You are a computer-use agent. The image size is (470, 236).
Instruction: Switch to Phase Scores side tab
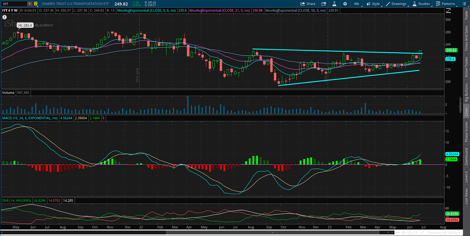click(466, 132)
